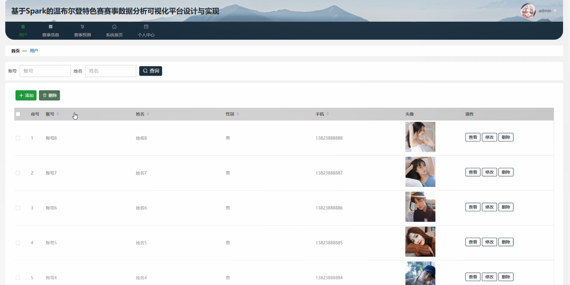Screen dimensions: 570x285
Task: Delete the 账号8 row
Action: click(506, 137)
